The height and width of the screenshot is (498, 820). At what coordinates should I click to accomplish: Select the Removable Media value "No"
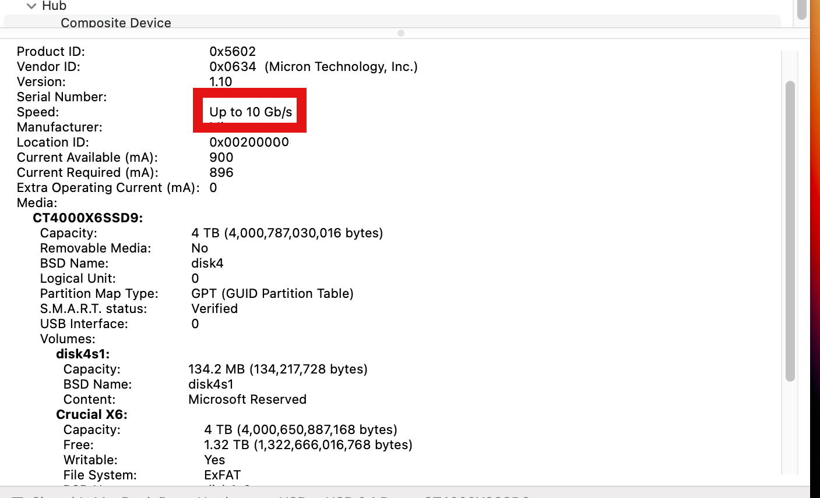pyautogui.click(x=200, y=248)
